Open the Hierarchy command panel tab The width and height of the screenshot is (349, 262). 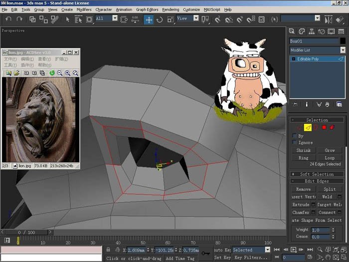pyautogui.click(x=312, y=31)
